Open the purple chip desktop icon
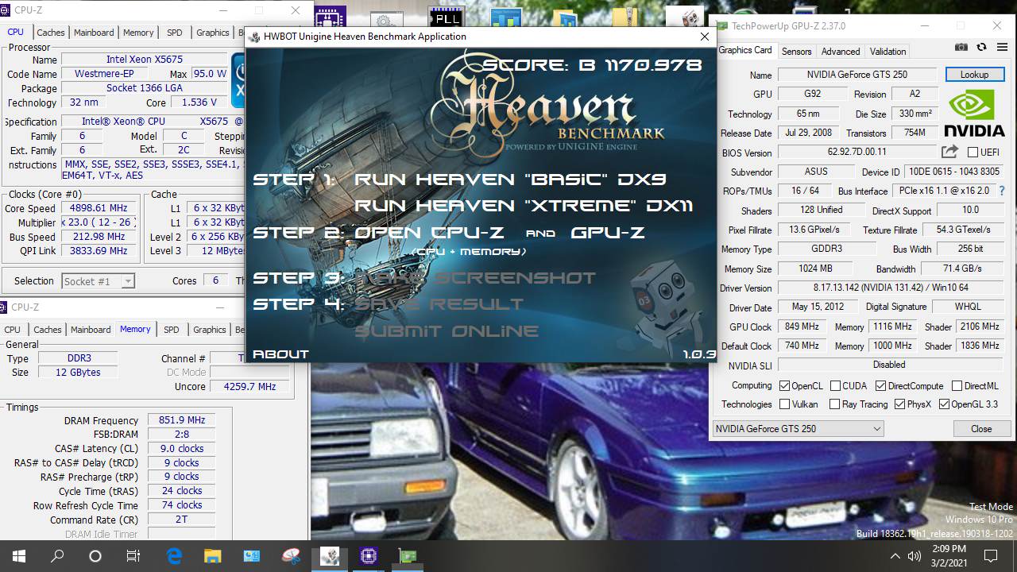The image size is (1017, 572). [x=330, y=16]
